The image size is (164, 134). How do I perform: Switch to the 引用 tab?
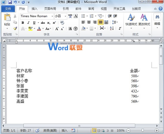[x=66, y=9]
